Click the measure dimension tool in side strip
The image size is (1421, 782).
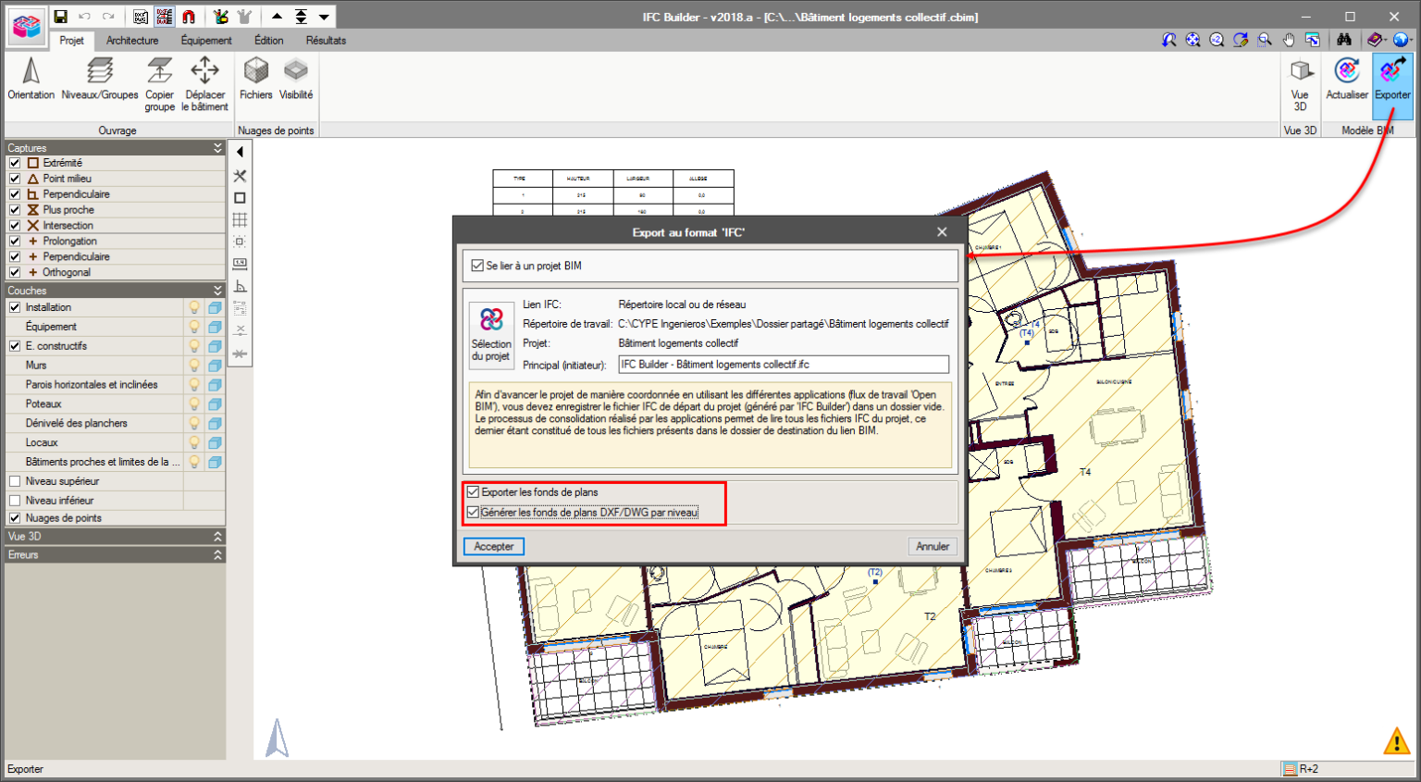tap(240, 264)
